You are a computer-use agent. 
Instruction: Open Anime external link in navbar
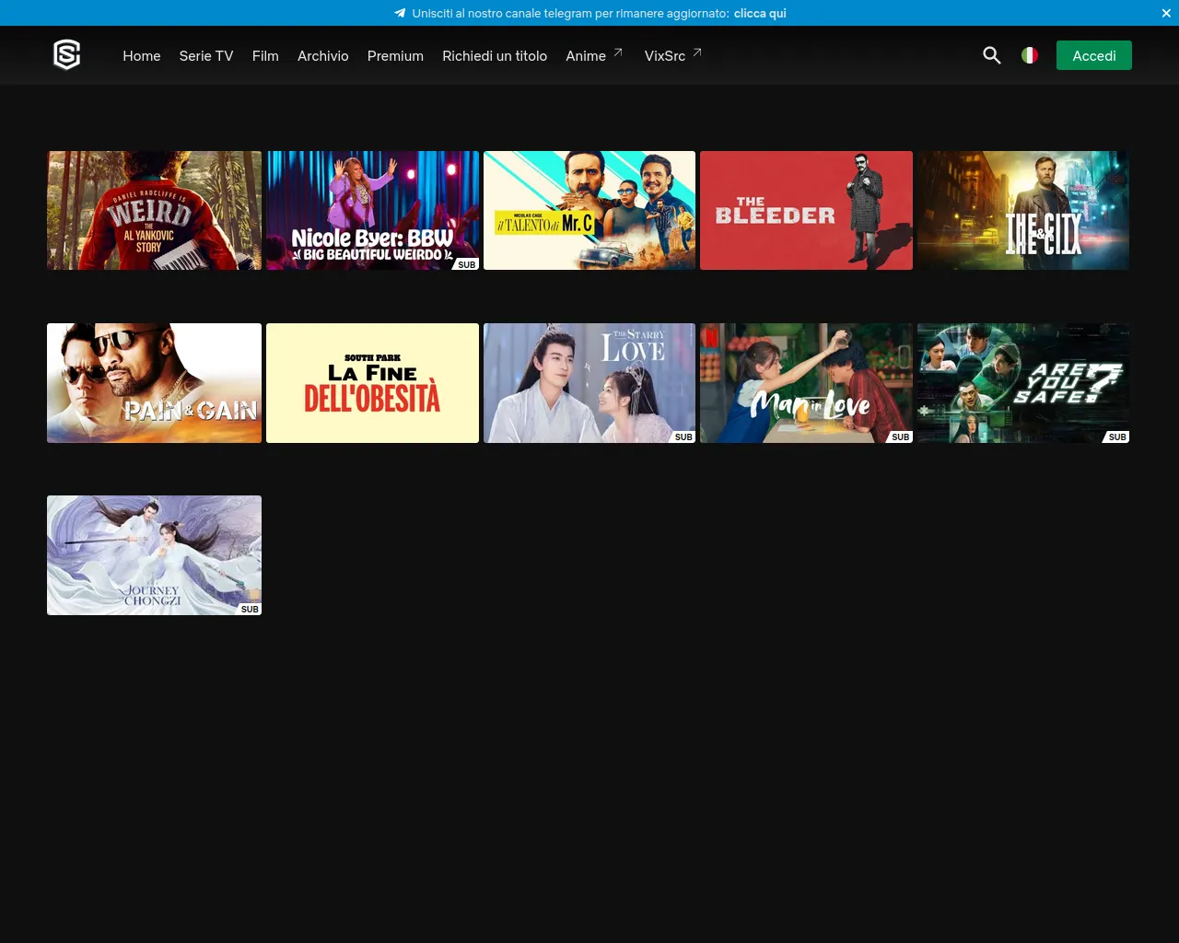point(593,55)
